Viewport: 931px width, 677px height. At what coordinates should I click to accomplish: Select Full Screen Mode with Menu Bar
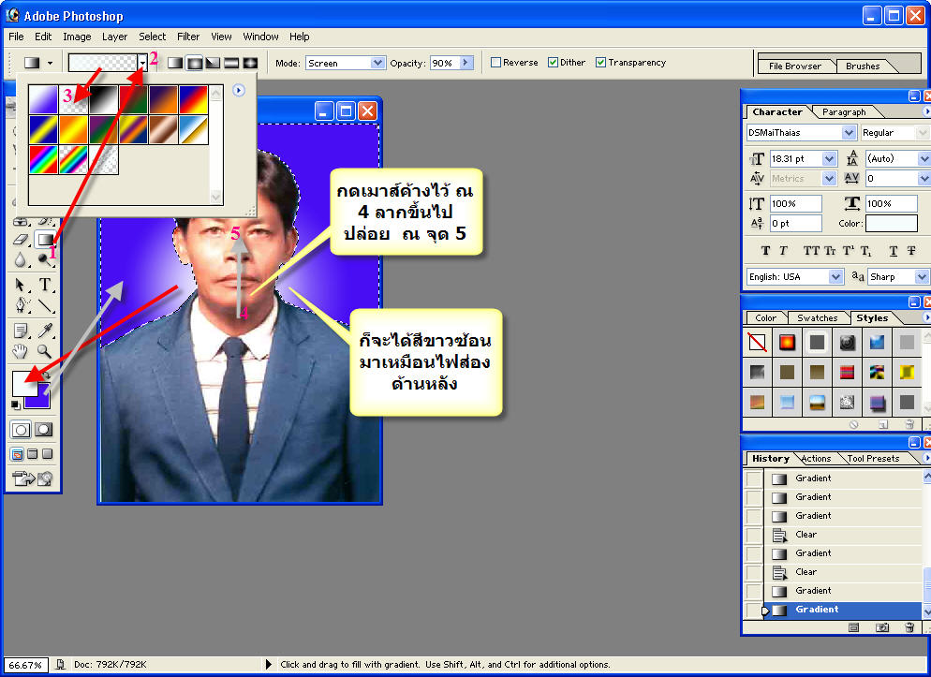[x=33, y=454]
